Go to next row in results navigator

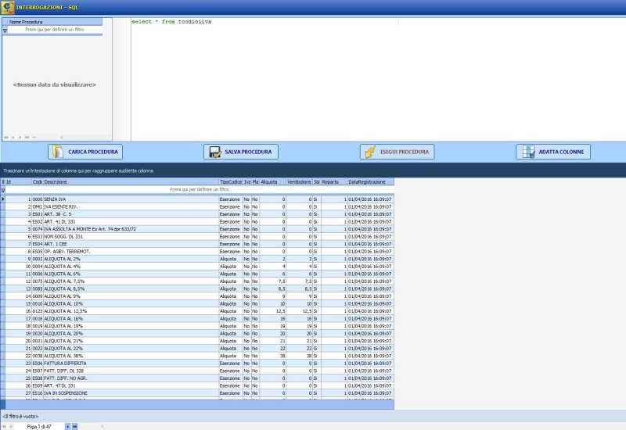(x=67, y=426)
